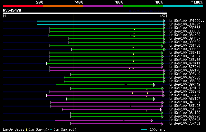Click the arrowhead ending the UniRef100_B9RF48 alignment
This screenshot has width=206, height=132.
pos(152,120)
